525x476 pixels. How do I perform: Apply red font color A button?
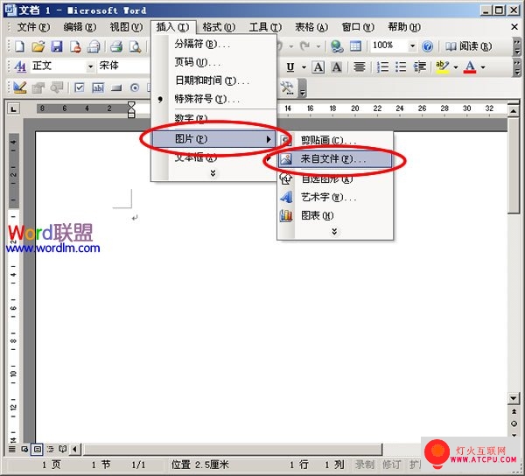pyautogui.click(x=470, y=67)
